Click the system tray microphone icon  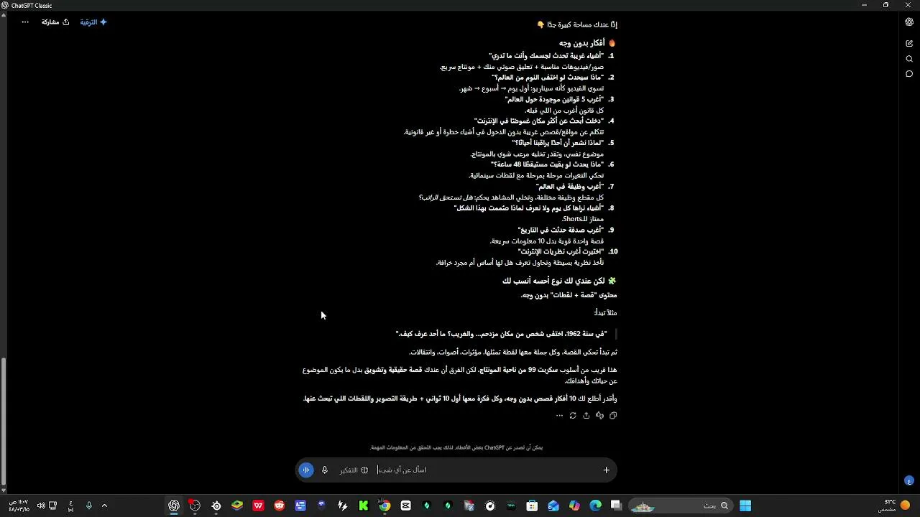pos(89,506)
